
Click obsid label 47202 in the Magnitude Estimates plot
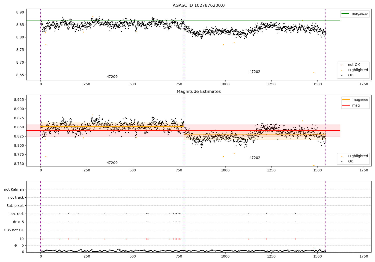[x=255, y=158]
